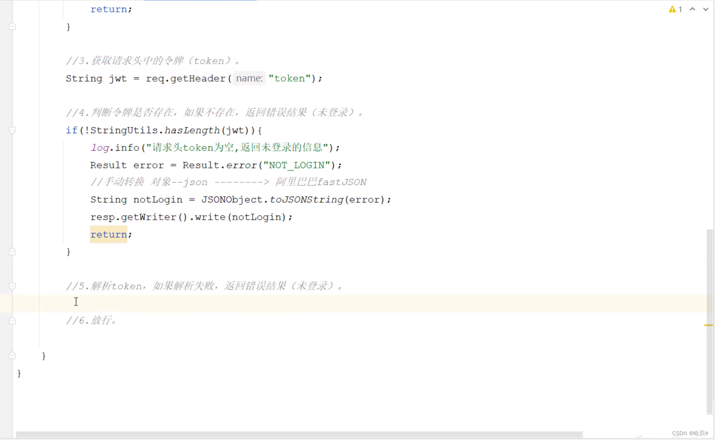Screen dimensions: 715x440
Task: Click on log in log.info line
Action: coord(100,148)
